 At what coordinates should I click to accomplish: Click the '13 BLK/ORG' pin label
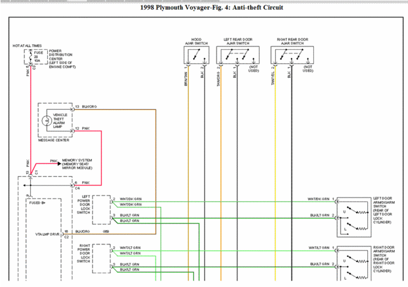[86, 107]
